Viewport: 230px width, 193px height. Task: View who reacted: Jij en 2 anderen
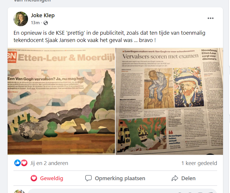point(49,163)
